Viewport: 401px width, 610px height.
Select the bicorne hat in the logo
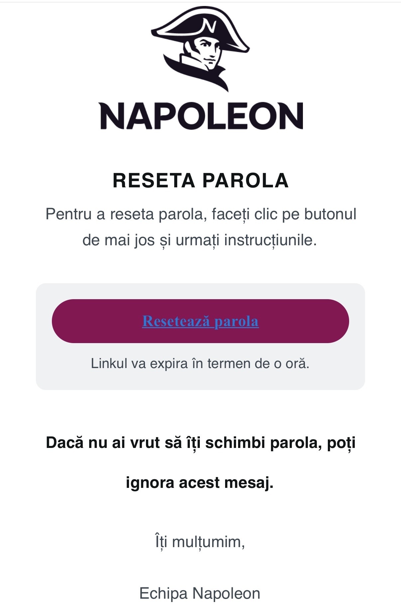[x=200, y=30]
